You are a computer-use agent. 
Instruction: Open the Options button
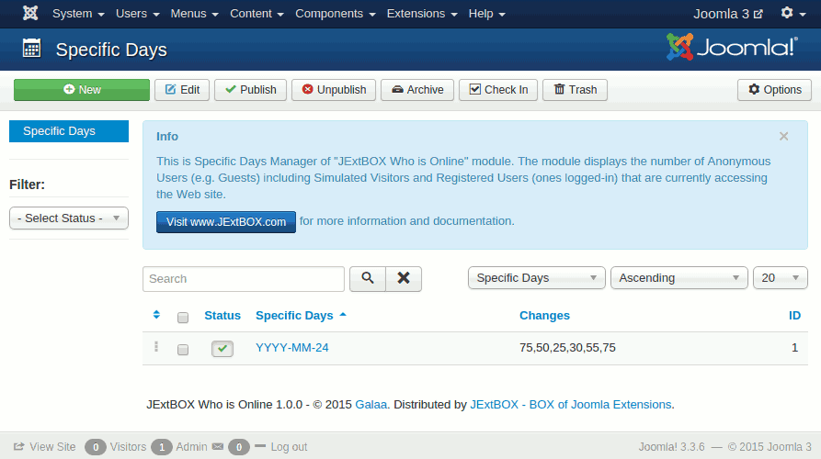point(774,90)
